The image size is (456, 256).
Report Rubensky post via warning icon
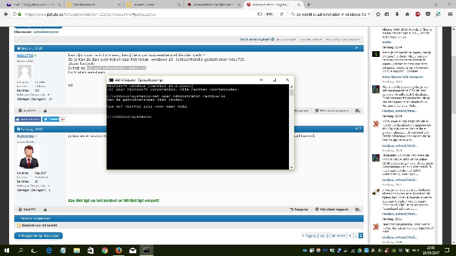pos(45,209)
